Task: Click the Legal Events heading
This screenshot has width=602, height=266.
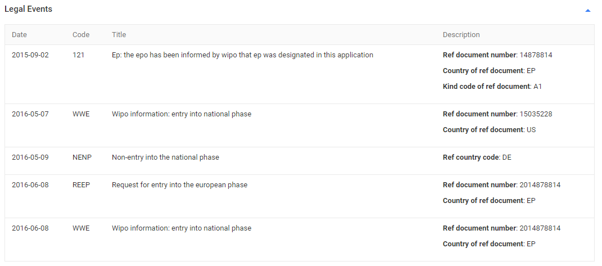Action: coord(29,9)
